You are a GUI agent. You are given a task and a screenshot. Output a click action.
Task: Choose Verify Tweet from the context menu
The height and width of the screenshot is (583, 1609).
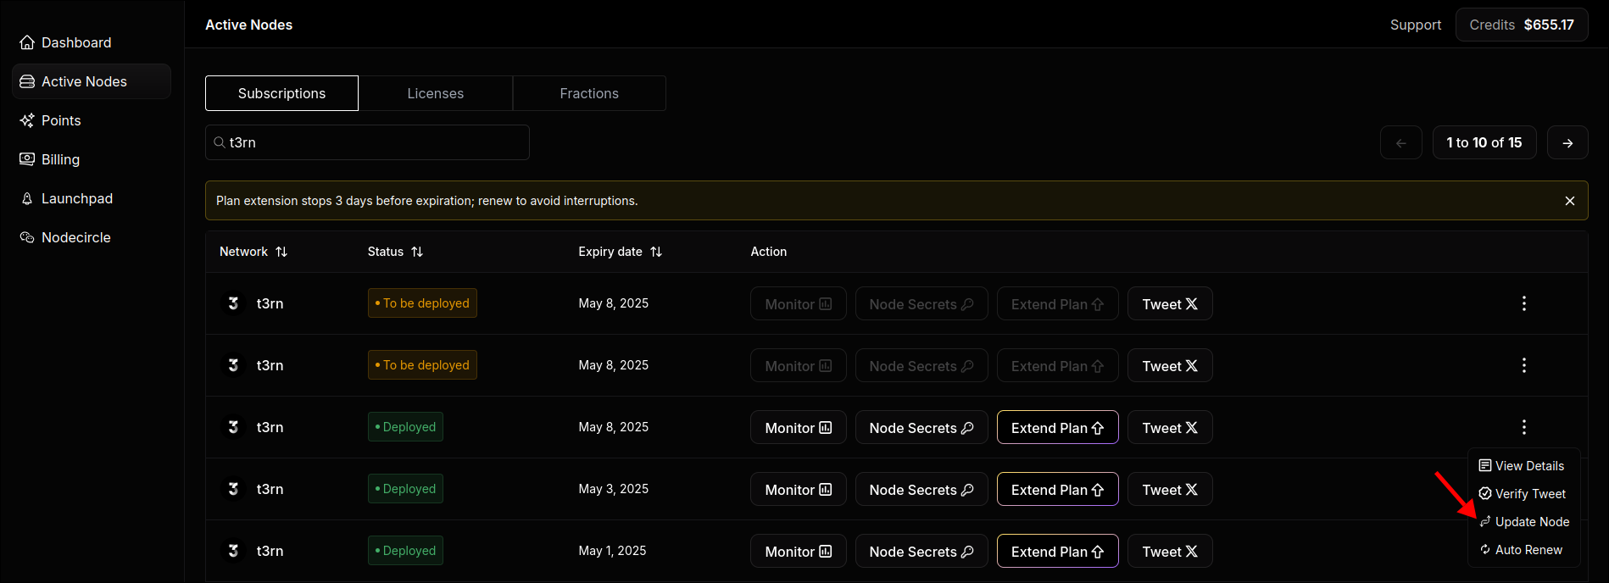1523,494
